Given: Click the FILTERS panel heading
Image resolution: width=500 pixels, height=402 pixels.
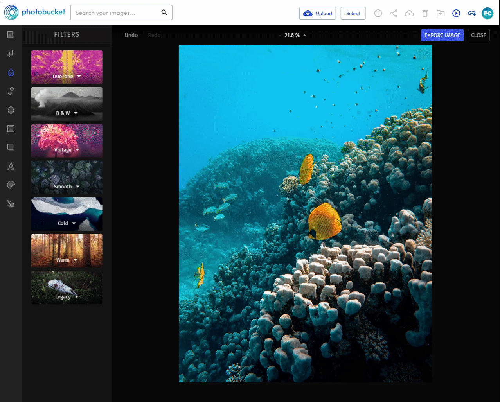Looking at the screenshot, I should pos(67,34).
